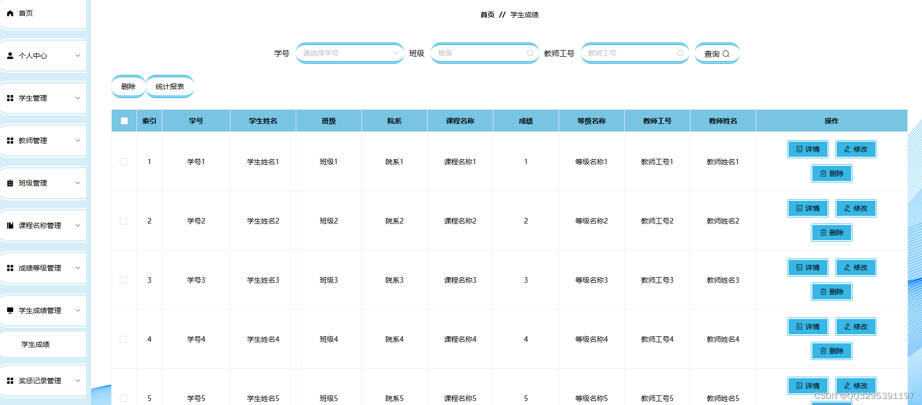The image size is (922, 405).
Task: Click the home icon in sidebar
Action: point(10,13)
